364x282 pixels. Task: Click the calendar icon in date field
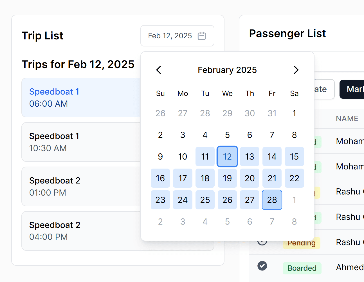(202, 36)
